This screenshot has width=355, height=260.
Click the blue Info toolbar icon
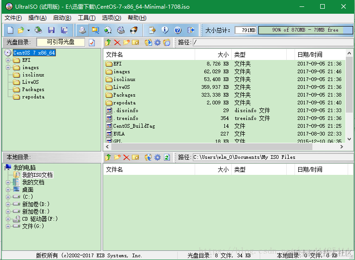click(165, 30)
